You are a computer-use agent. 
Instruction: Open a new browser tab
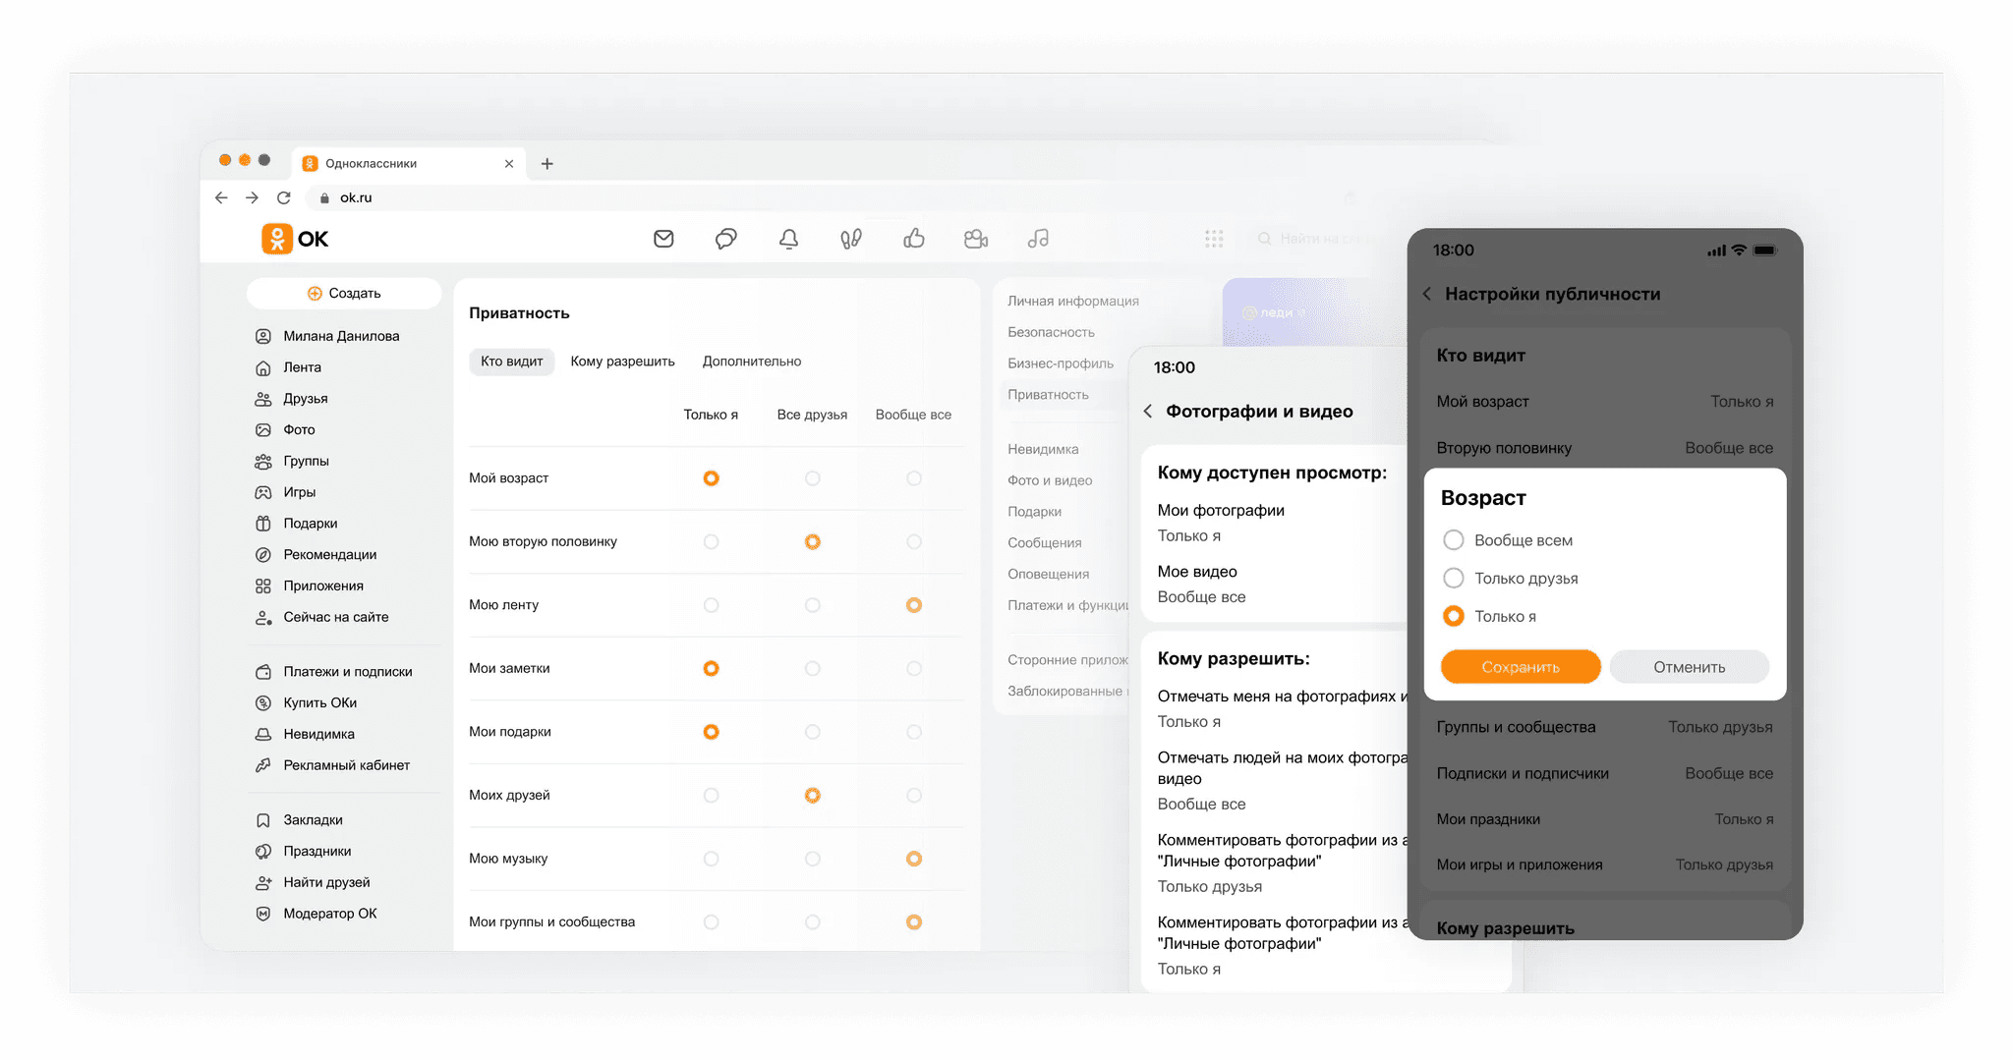[x=547, y=163]
